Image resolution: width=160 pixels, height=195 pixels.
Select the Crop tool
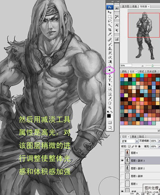110,30
